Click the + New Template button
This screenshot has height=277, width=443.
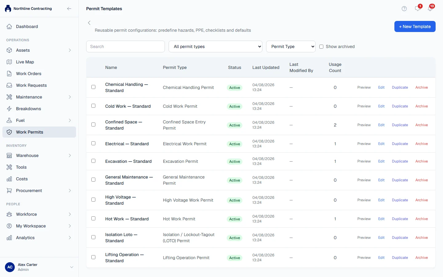pyautogui.click(x=415, y=26)
